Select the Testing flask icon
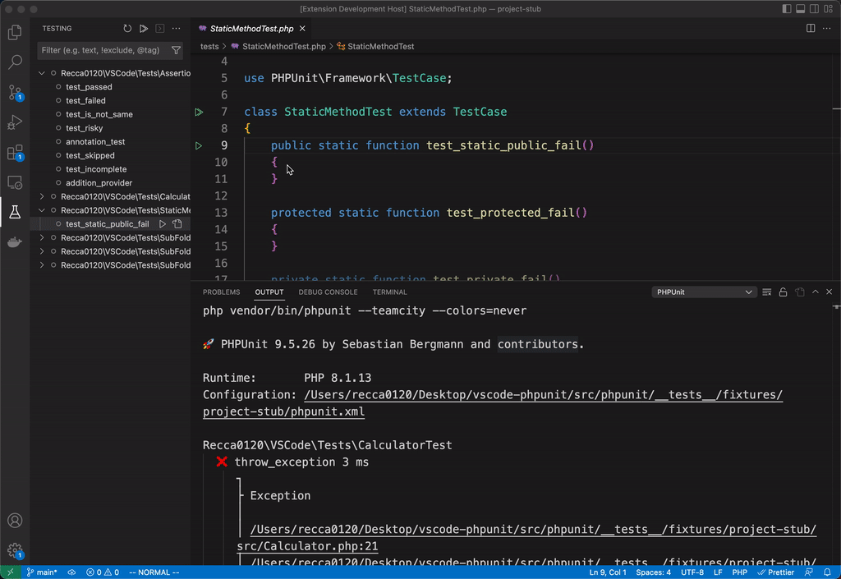 pos(15,212)
